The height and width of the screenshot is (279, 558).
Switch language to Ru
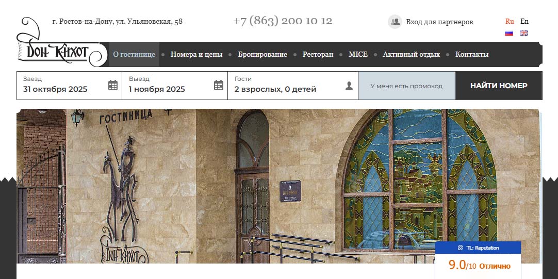[510, 21]
